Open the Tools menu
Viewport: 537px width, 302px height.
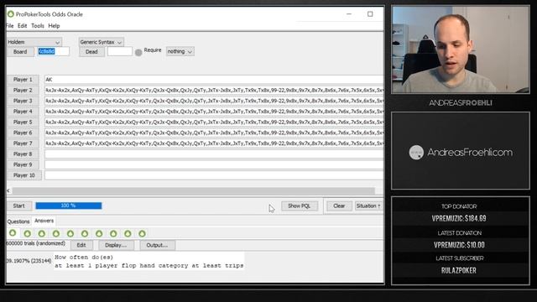(x=38, y=26)
